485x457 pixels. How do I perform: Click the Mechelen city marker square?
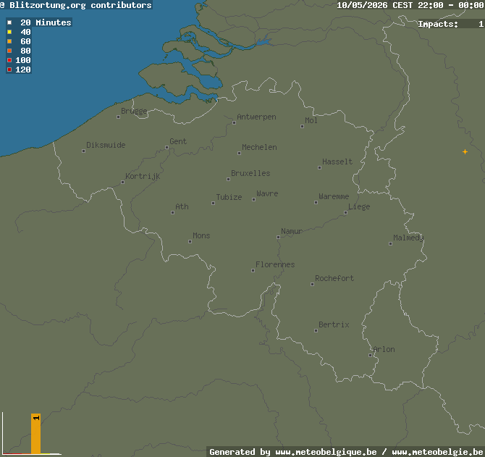click(x=239, y=153)
